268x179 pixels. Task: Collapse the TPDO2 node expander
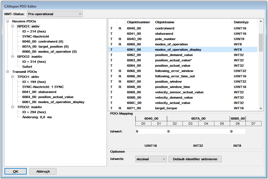(12, 107)
